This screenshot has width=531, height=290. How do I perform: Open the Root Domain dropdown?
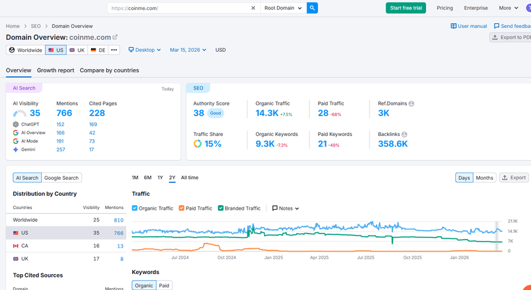(283, 8)
